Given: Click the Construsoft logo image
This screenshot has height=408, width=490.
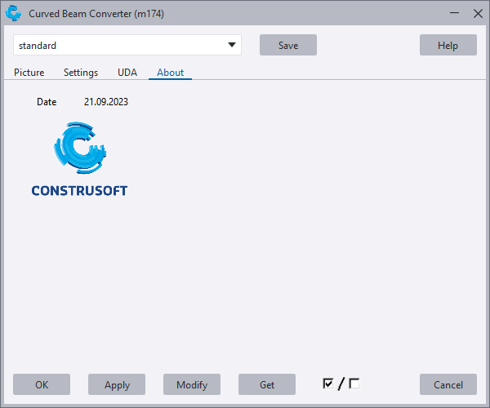Looking at the screenshot, I should tap(79, 159).
